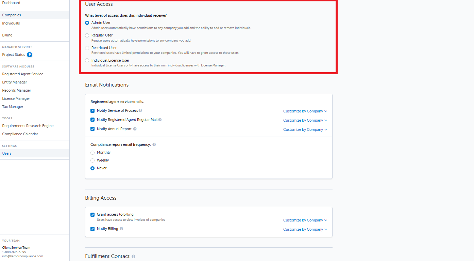Select Never for compliance report frequency
The height and width of the screenshot is (261, 474).
pyautogui.click(x=92, y=168)
